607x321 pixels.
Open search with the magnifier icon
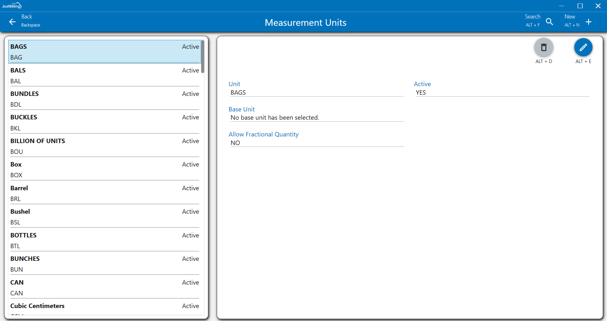(549, 22)
